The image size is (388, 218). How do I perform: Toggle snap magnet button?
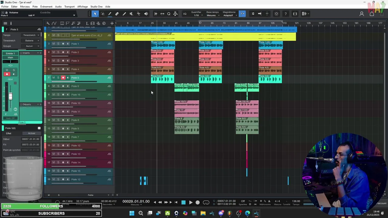click(242, 14)
